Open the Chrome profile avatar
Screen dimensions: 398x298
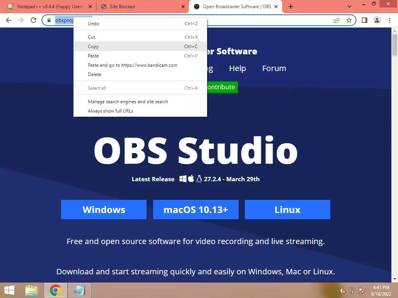coord(377,20)
